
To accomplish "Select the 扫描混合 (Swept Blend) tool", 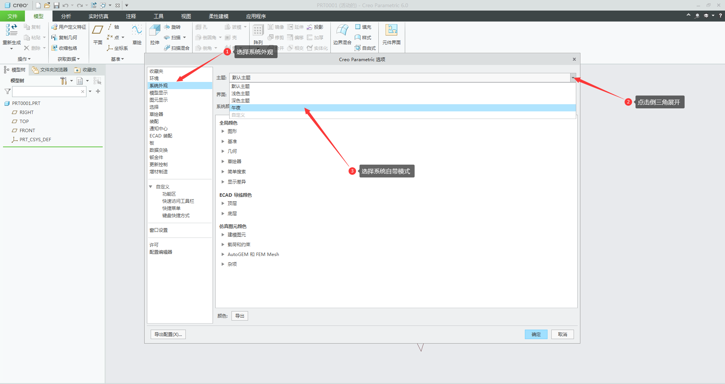I will click(x=177, y=48).
